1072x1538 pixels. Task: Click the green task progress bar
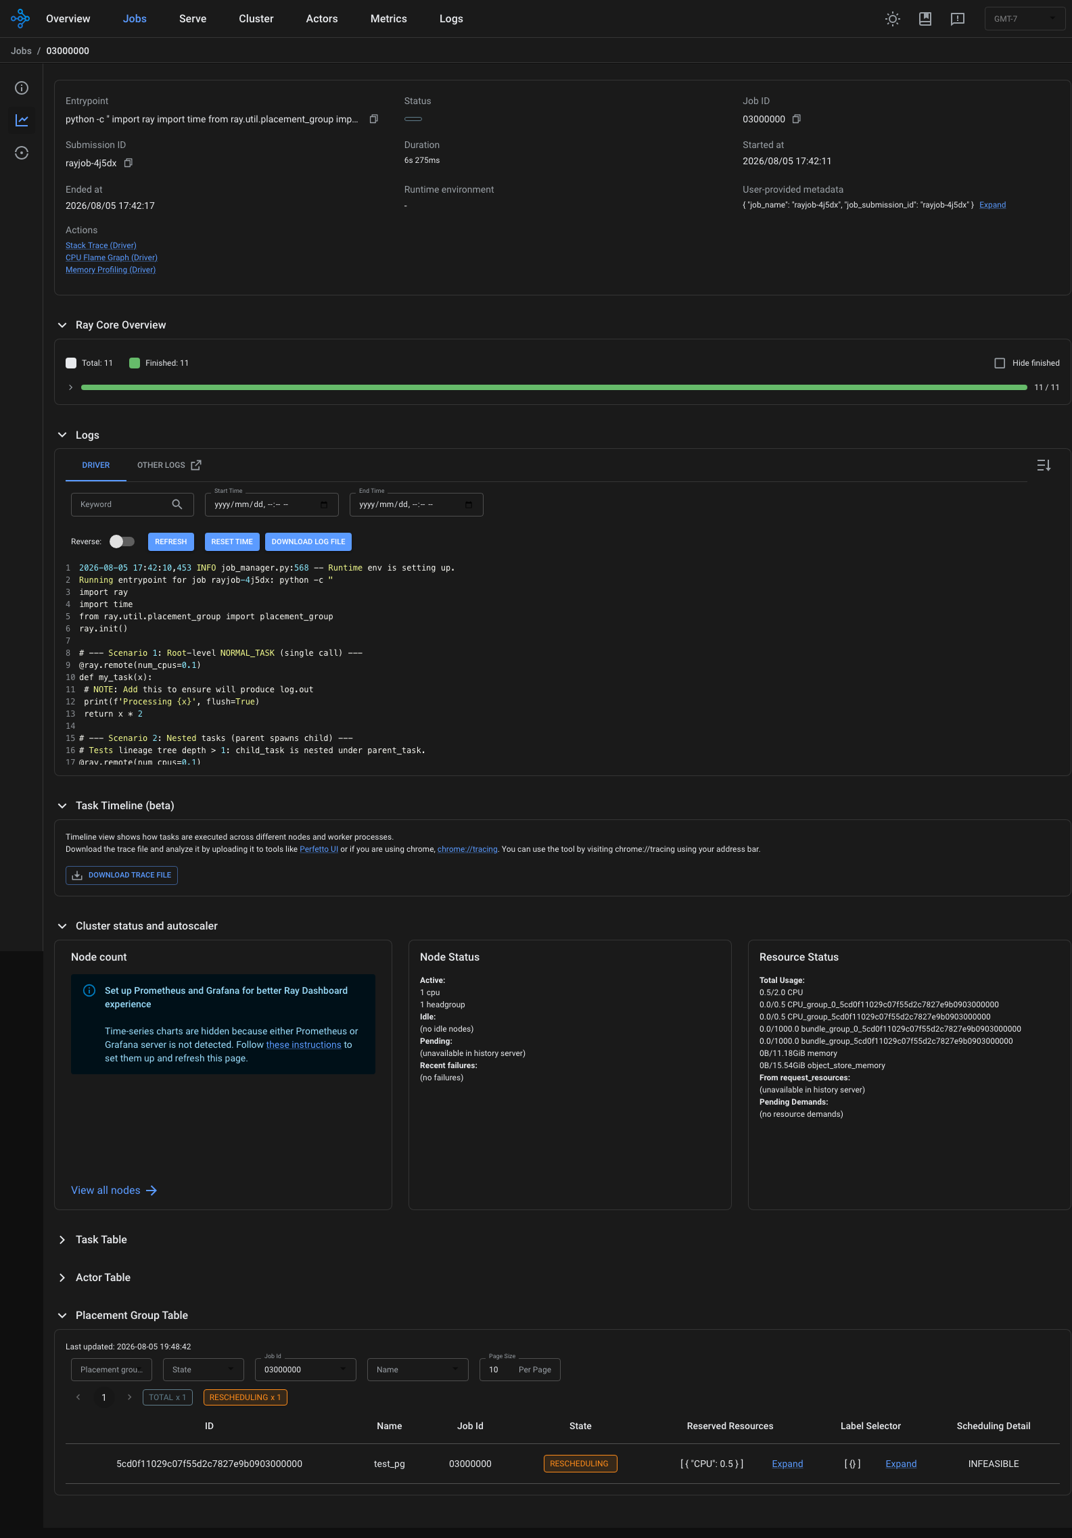[554, 387]
